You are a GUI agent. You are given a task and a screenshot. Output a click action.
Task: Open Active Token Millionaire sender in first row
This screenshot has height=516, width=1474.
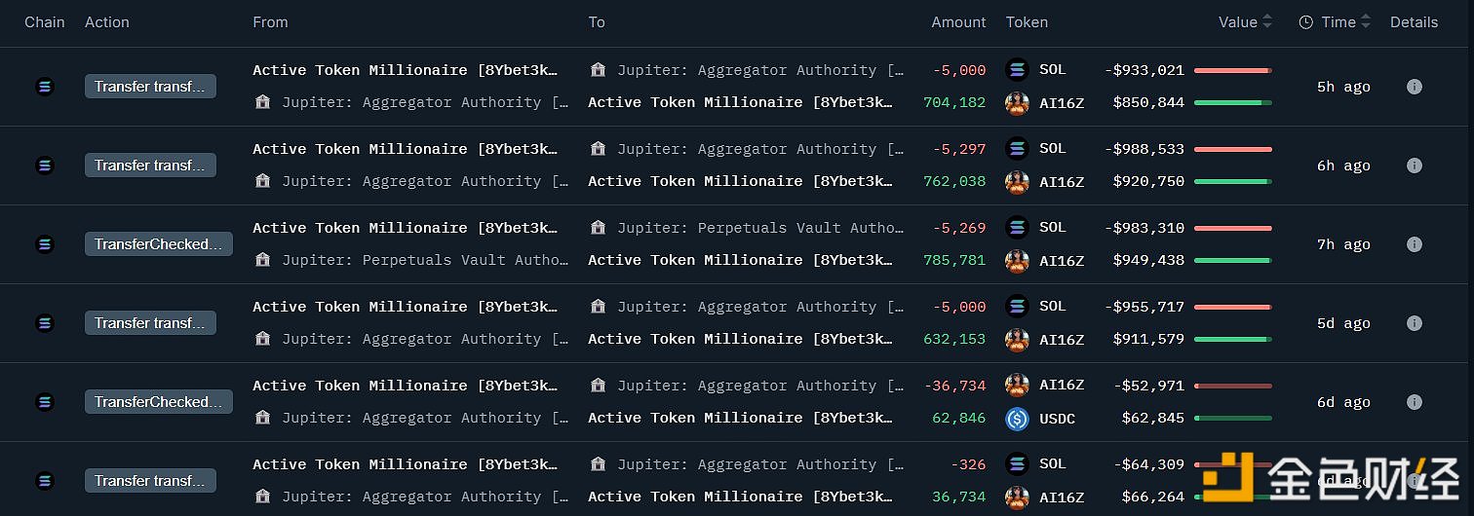pos(406,70)
